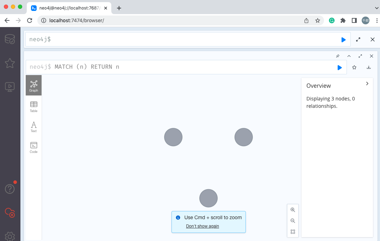The image size is (380, 241).
Task: Click "Displaying 3 nodes, 0 relationships." text
Action: click(x=331, y=102)
